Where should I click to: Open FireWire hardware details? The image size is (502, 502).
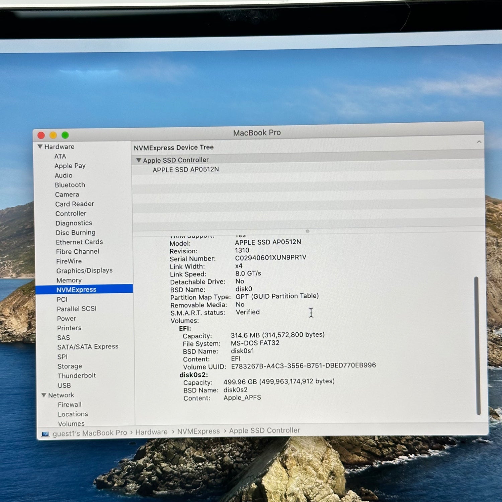tap(69, 261)
